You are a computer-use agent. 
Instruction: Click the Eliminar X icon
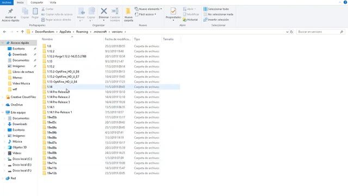click(x=104, y=11)
